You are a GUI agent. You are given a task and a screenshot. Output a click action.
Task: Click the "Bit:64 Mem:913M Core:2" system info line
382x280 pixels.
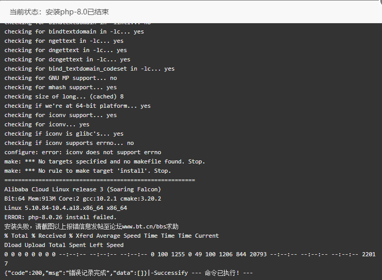click(83, 199)
